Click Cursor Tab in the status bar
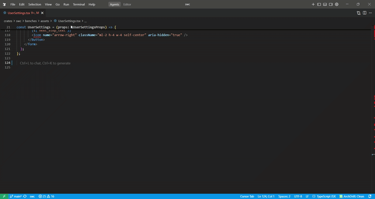 (247, 196)
